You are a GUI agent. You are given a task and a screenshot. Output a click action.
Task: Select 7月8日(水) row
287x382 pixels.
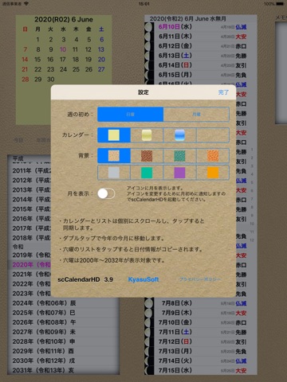coord(201,303)
